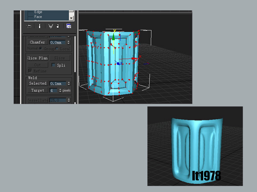This screenshot has width=257, height=192.
Task: Enable the Split checkbox
Action: coord(53,65)
